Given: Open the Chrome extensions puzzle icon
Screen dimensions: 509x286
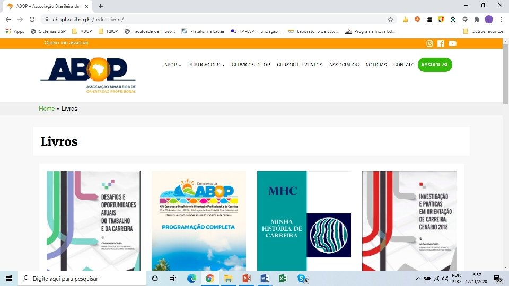Looking at the screenshot, I should point(477,20).
